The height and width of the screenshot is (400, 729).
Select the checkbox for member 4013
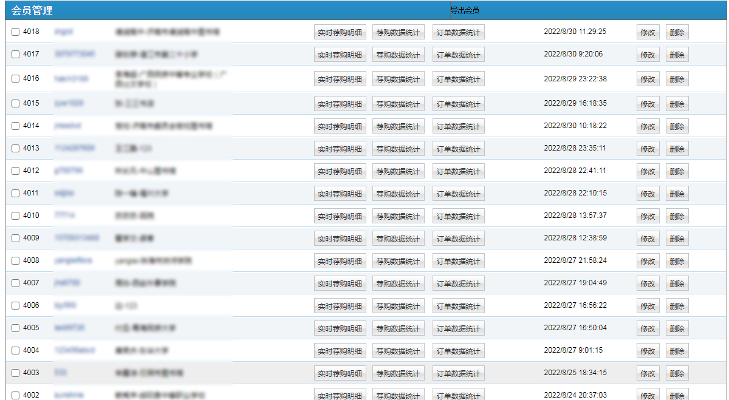pyautogui.click(x=16, y=149)
